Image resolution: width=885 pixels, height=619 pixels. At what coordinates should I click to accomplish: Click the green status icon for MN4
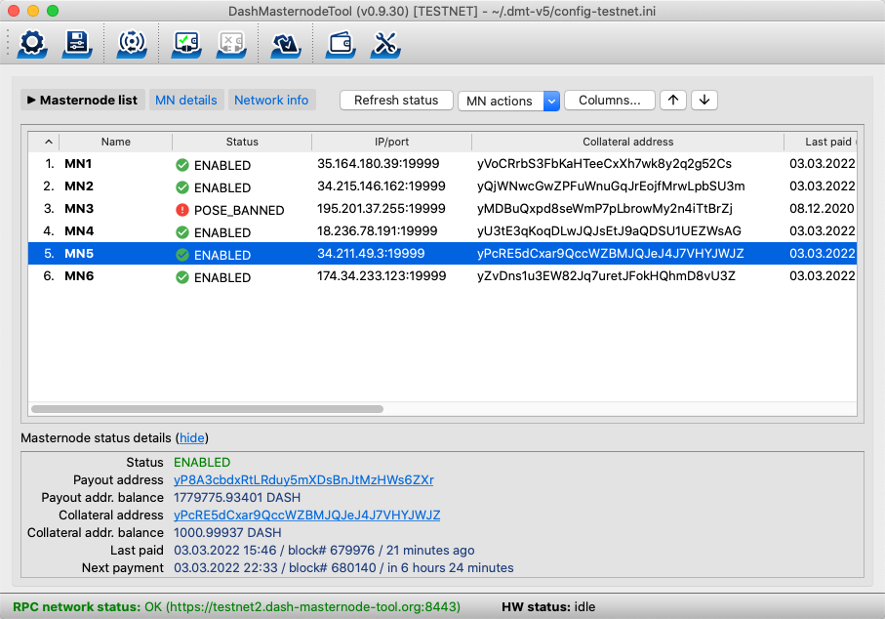point(182,232)
